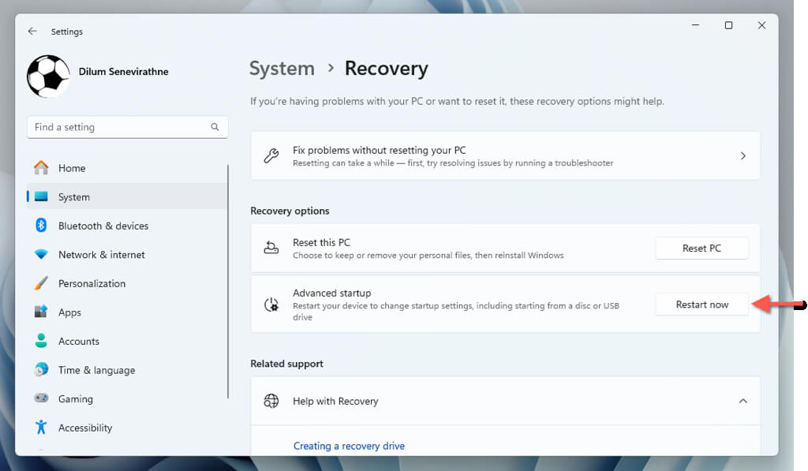The width and height of the screenshot is (808, 471).
Task: Open the Gaming controller icon
Action: click(x=41, y=399)
